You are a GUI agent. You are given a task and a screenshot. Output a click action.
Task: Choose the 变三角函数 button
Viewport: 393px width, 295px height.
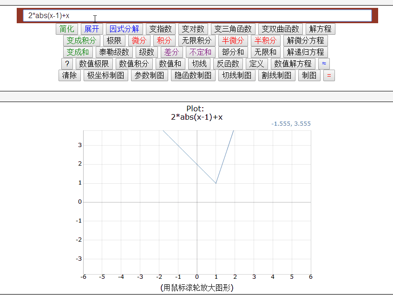[233, 29]
